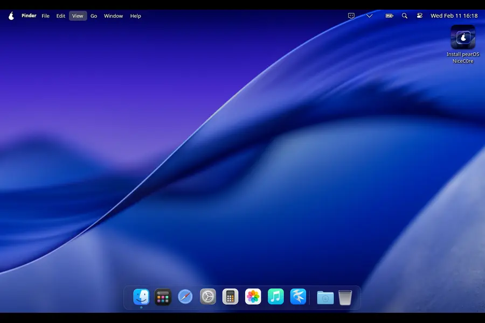Open the Downloads folder in dock

pos(325,297)
